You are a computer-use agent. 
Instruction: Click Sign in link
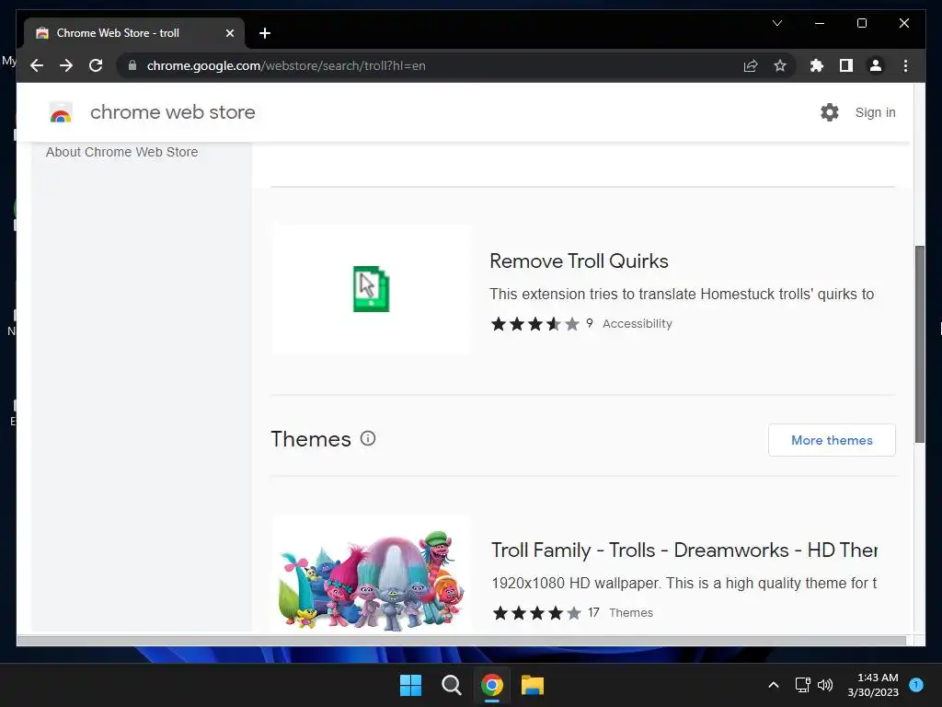coord(876,112)
